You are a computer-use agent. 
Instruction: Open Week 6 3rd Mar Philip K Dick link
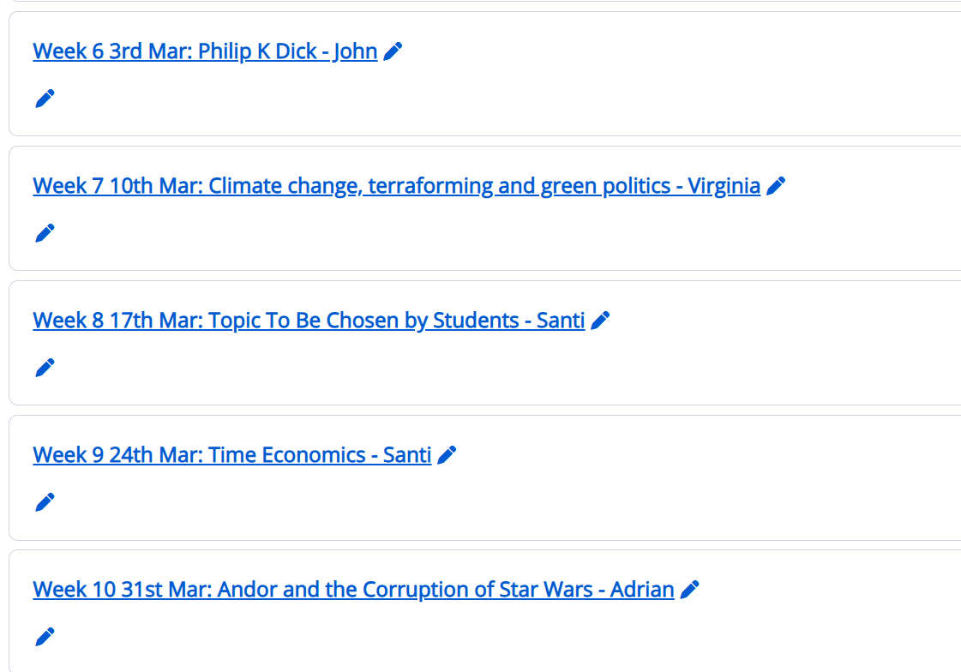click(x=205, y=51)
